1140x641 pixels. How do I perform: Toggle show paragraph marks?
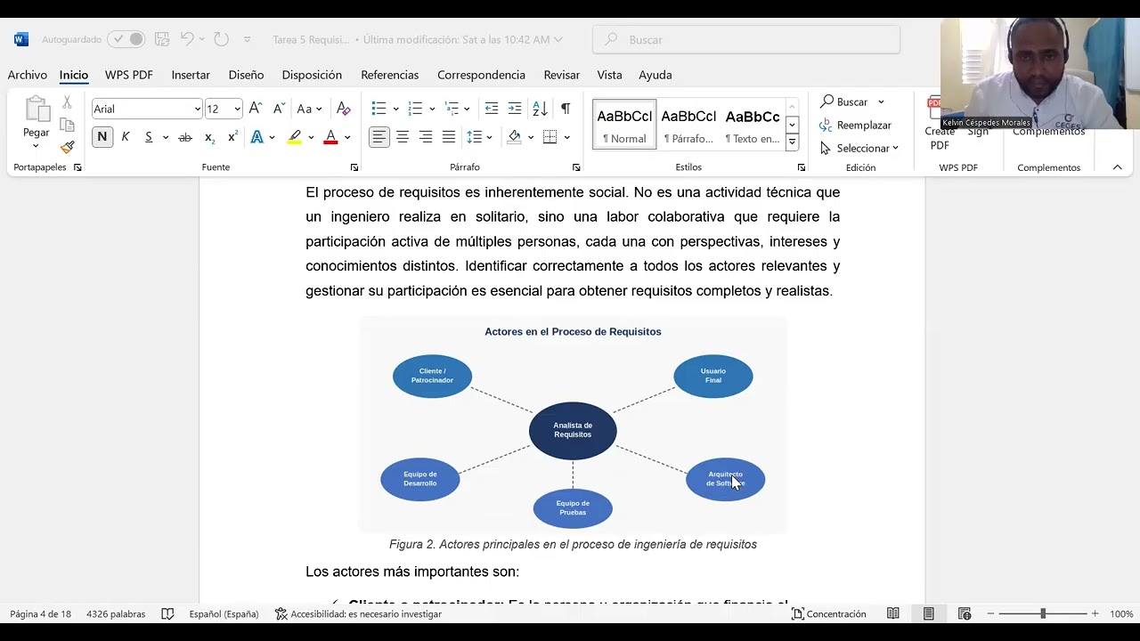[566, 109]
